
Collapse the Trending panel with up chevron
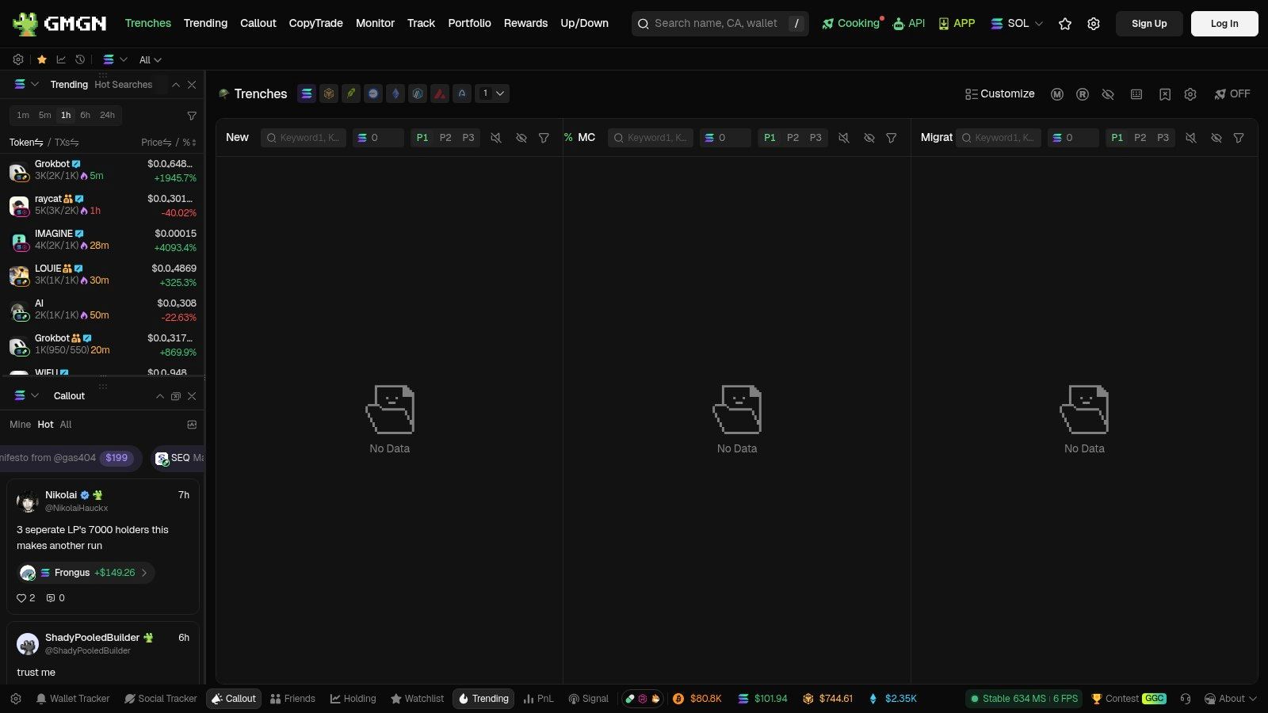tap(176, 85)
